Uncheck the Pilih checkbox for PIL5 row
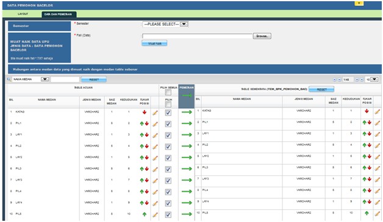Image resolution: width=383 pixels, height=222 pixels. [x=168, y=215]
